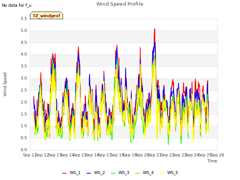This screenshot has width=240, height=180.
Task: Click the 4.5 y-axis tick label
Action: (24, 42)
